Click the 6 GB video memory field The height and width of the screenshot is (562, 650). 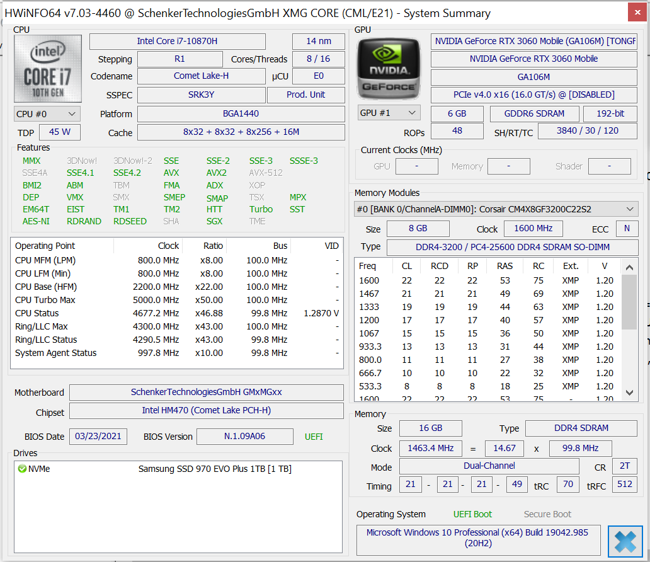[457, 113]
